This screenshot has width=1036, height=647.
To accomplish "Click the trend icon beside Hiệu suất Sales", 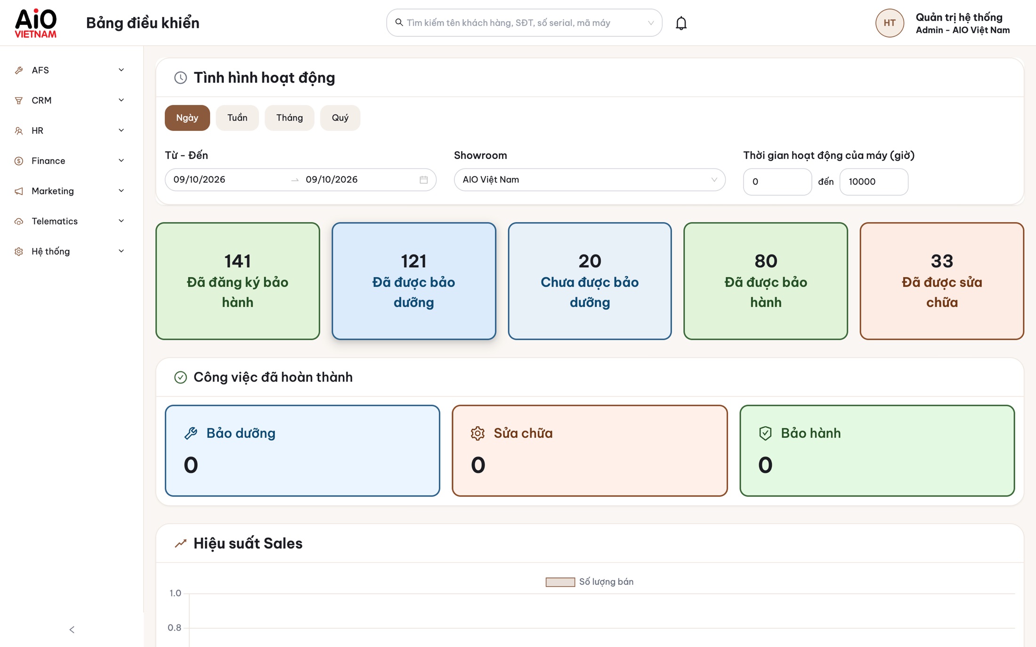I will point(180,543).
